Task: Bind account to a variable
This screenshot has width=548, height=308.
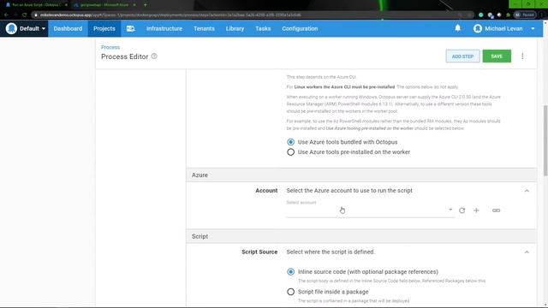Action: click(496, 210)
